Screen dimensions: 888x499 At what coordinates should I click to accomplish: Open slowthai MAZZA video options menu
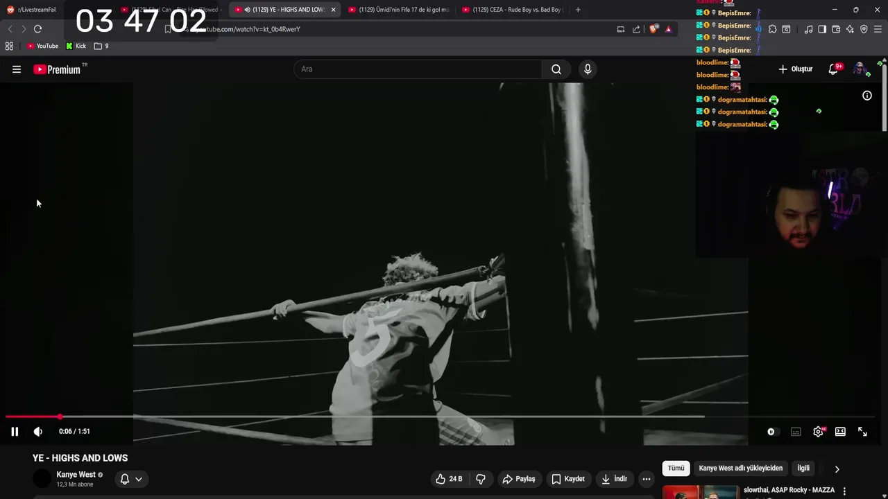844,491
